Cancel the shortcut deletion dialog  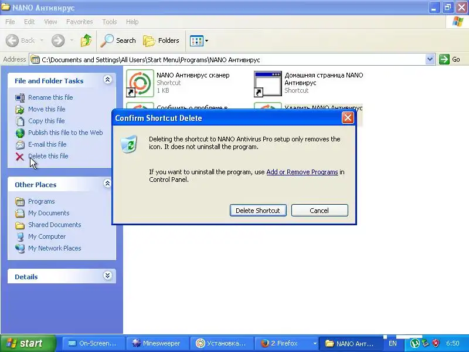[320, 211]
